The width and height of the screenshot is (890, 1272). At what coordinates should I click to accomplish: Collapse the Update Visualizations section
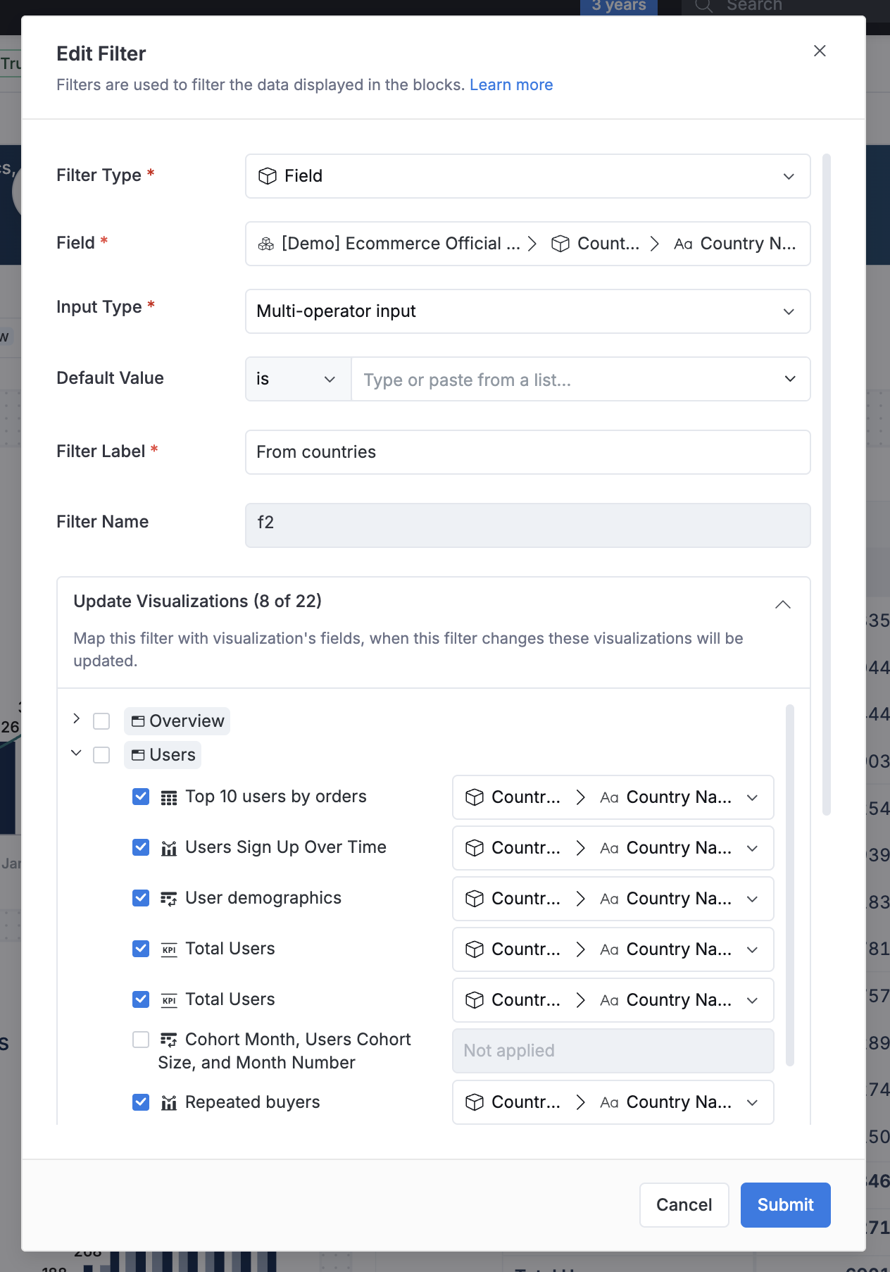tap(782, 604)
